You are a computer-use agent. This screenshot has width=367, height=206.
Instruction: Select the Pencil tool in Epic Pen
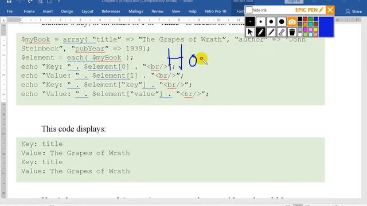(260, 32)
